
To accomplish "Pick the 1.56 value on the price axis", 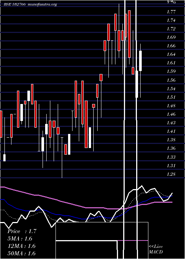I will [x=171, y=80].
